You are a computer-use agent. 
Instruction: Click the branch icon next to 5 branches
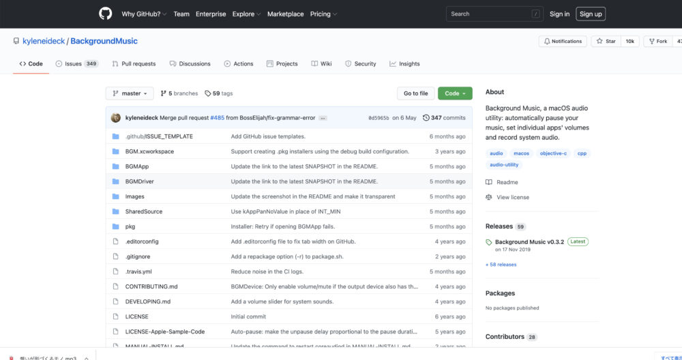click(x=164, y=93)
